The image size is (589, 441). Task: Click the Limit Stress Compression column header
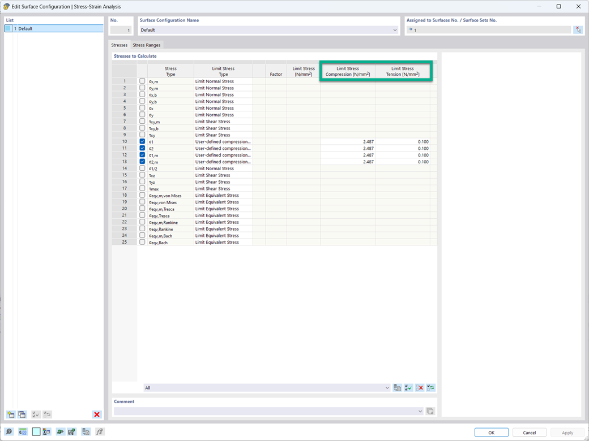[348, 71]
